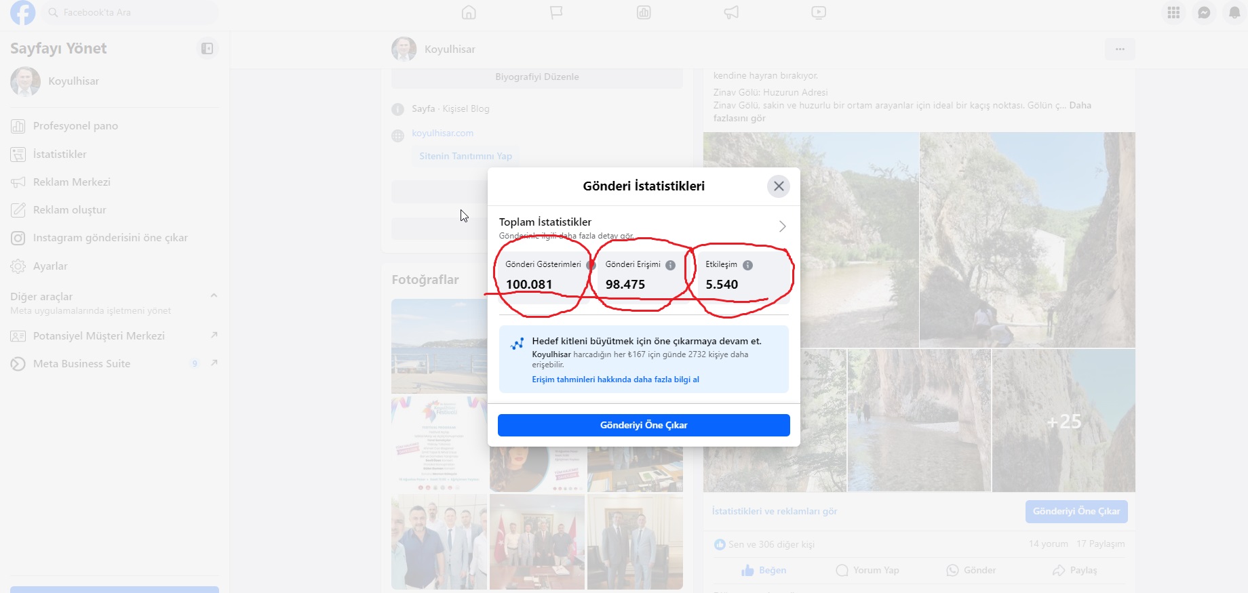Click the Beğen like button
1248x593 pixels.
(764, 570)
